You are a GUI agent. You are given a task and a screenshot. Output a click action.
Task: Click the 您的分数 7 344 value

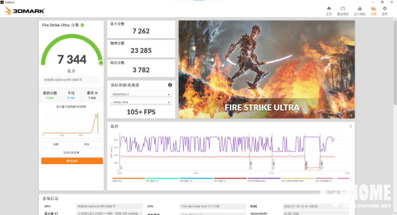pyautogui.click(x=50, y=98)
